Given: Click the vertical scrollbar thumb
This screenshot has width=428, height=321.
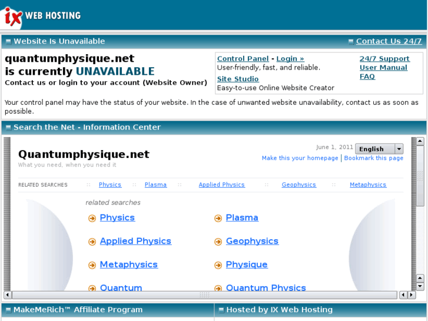Looking at the screenshot, I should [x=420, y=176].
